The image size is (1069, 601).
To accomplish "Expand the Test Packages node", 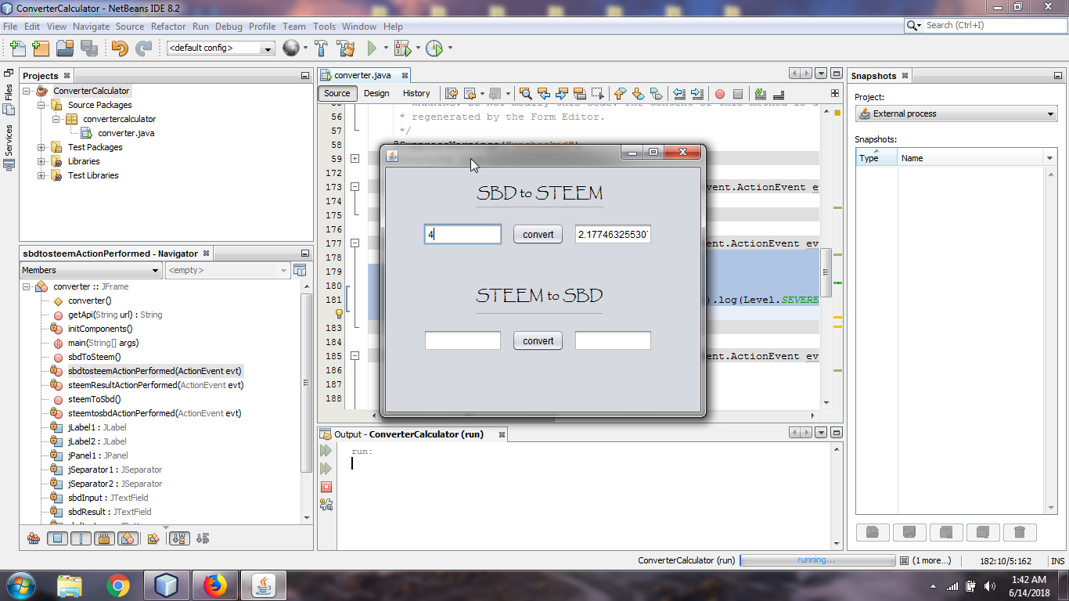I will point(41,147).
